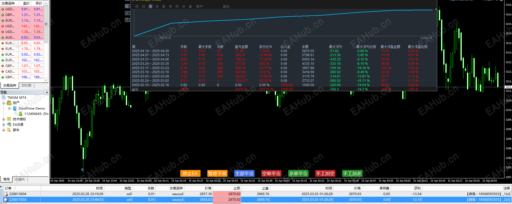Switch to the 备 tab in stats panel
The width and height of the screenshot is (512, 204).
tap(191, 6)
